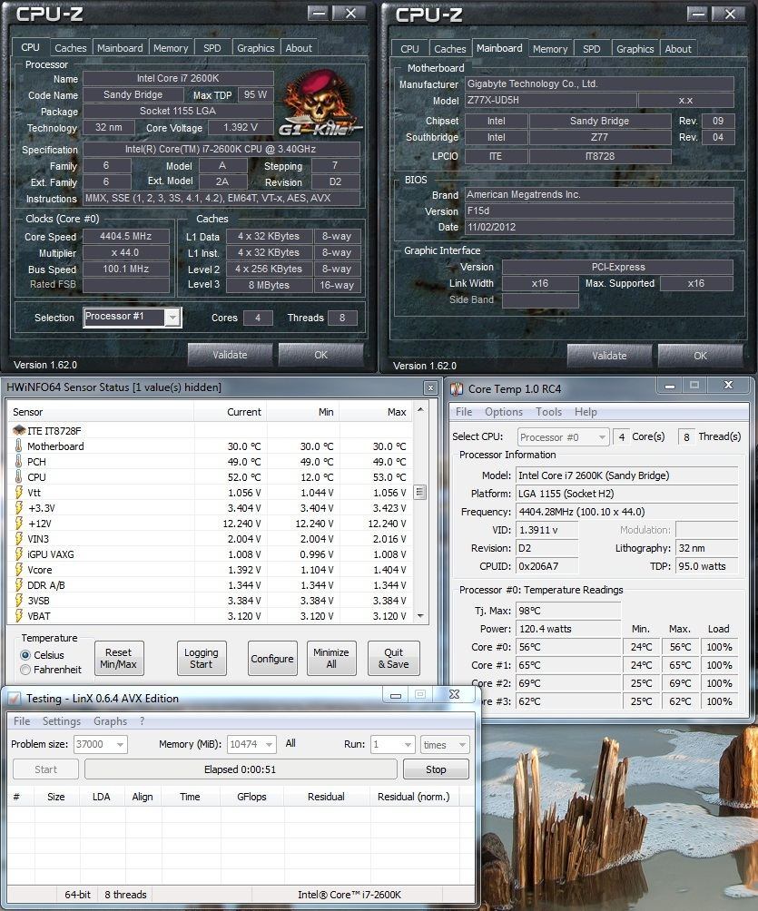This screenshot has width=758, height=911.
Task: Click the VBAT bolt icon
Action: 18,616
